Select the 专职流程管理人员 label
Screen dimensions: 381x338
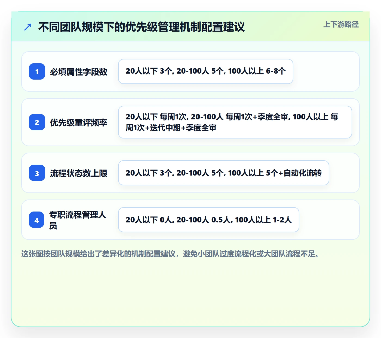(x=78, y=220)
